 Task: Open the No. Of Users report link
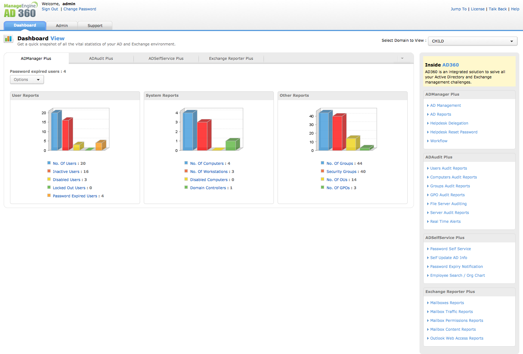(x=65, y=163)
